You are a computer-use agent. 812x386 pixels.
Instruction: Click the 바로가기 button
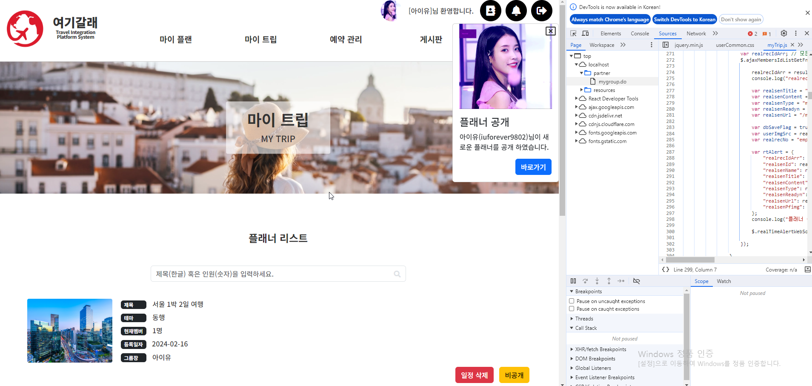click(533, 167)
